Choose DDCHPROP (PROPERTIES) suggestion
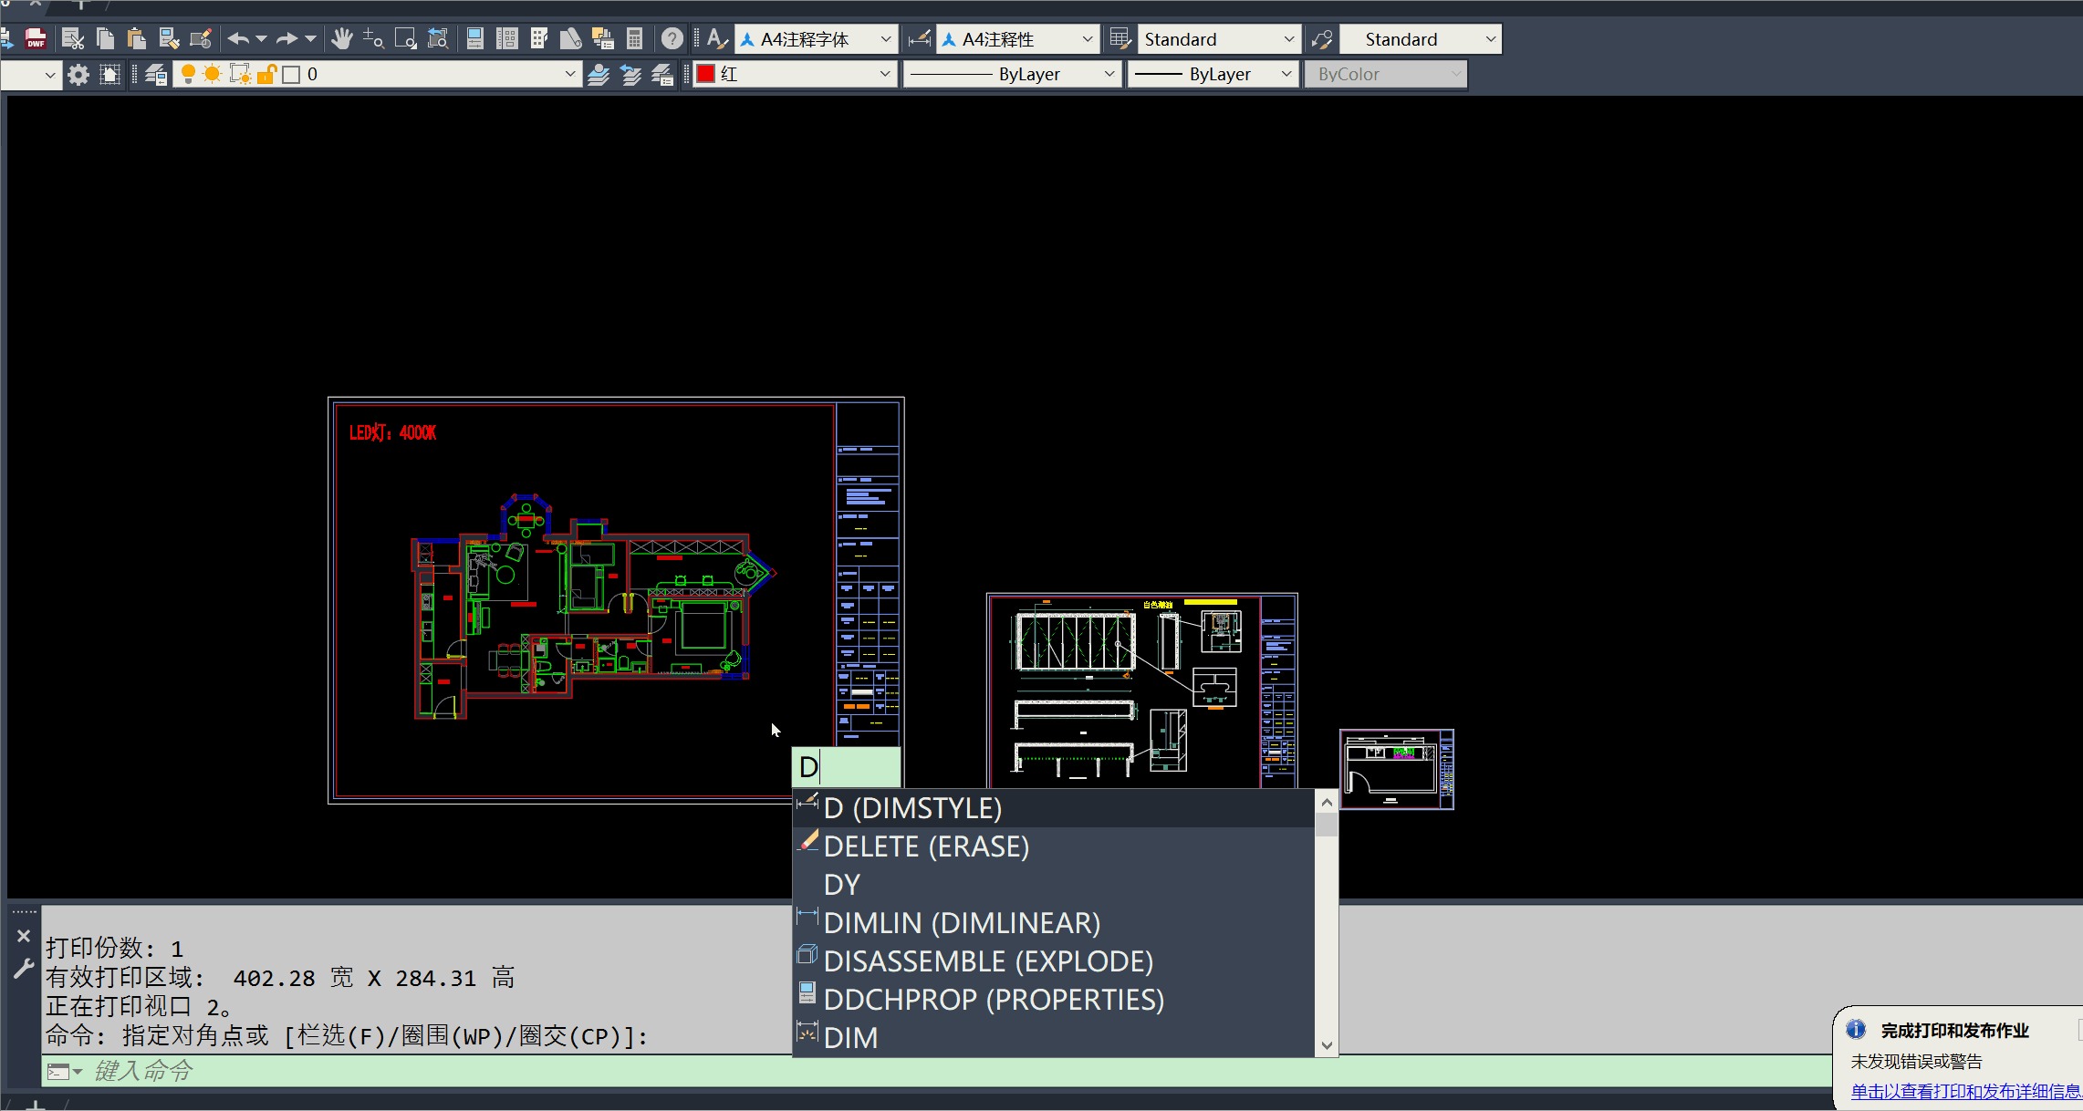The width and height of the screenshot is (2083, 1111). pos(1054,1000)
